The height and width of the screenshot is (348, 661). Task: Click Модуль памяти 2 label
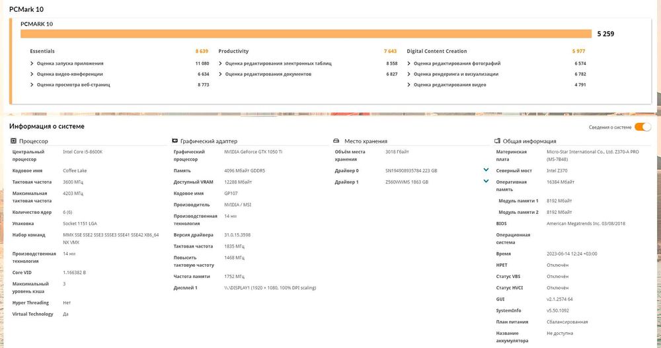[x=518, y=213]
